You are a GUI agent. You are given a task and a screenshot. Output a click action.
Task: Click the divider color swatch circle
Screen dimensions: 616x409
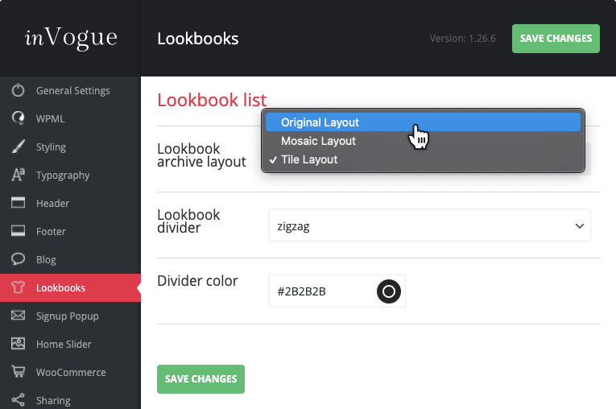[x=389, y=291]
